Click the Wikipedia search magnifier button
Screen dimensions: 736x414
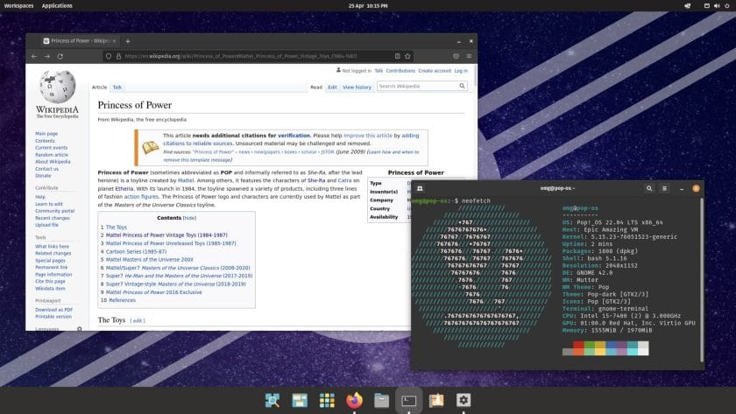pos(462,87)
